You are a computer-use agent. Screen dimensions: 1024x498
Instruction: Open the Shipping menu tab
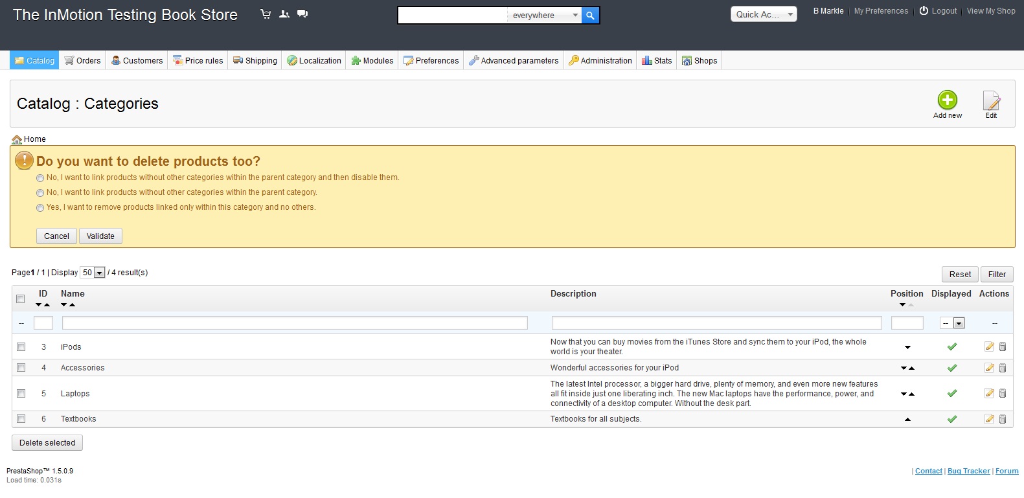coord(255,60)
